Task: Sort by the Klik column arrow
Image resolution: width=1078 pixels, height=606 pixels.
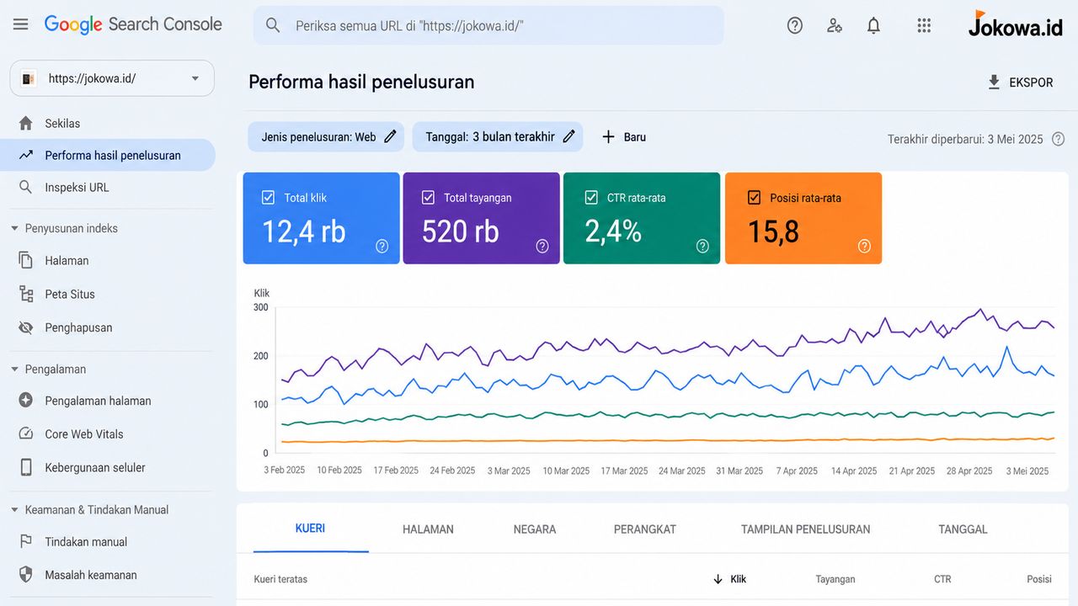Action: point(718,579)
